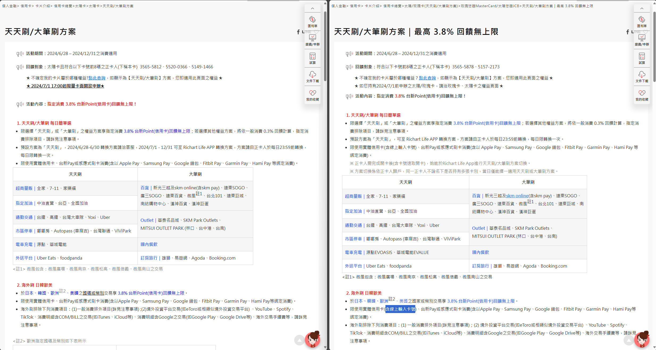Click 市區停車 cell in right window table

[405, 239]
